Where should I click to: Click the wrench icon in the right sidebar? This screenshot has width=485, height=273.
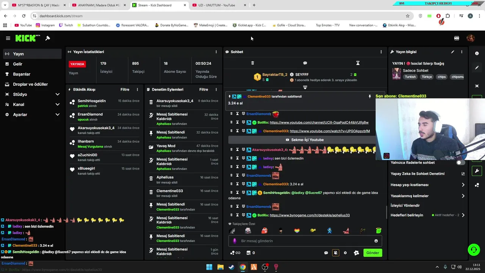click(x=477, y=171)
